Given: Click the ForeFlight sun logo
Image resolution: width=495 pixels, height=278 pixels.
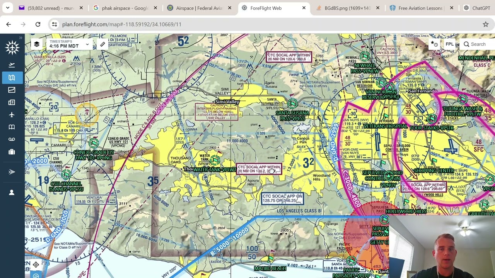Looking at the screenshot, I should 12,47.
